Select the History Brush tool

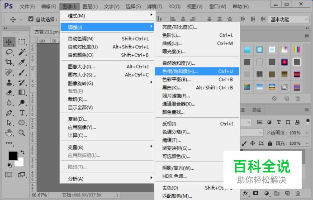(x=22, y=82)
